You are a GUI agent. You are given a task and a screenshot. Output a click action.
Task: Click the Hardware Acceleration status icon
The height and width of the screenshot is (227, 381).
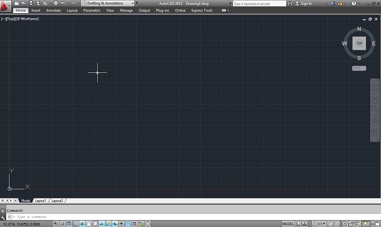pos(358,223)
